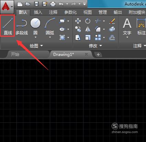
Task: Switch to the 附加模块 ribbon tab
Action: point(137,12)
